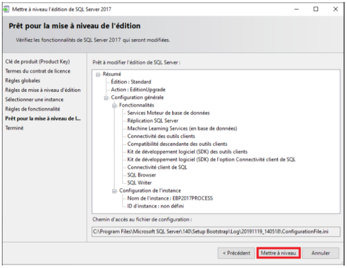The height and width of the screenshot is (268, 347).
Task: Select Kit de développement logiciel des outils clients
Action: (187, 152)
